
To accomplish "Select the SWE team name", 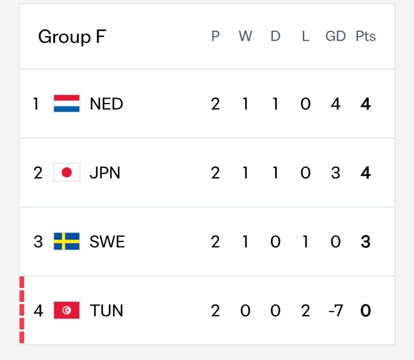I will click(107, 242).
